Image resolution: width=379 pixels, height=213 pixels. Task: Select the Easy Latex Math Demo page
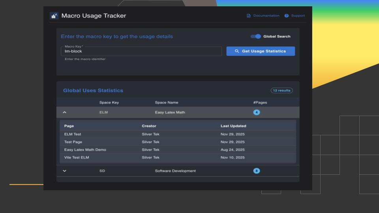click(x=85, y=149)
